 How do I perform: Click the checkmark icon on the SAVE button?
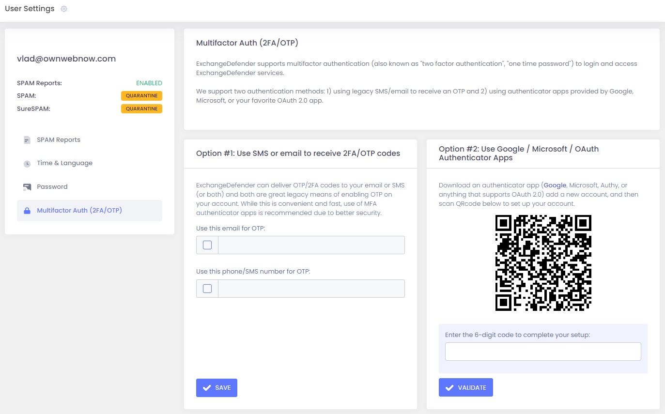coord(207,387)
